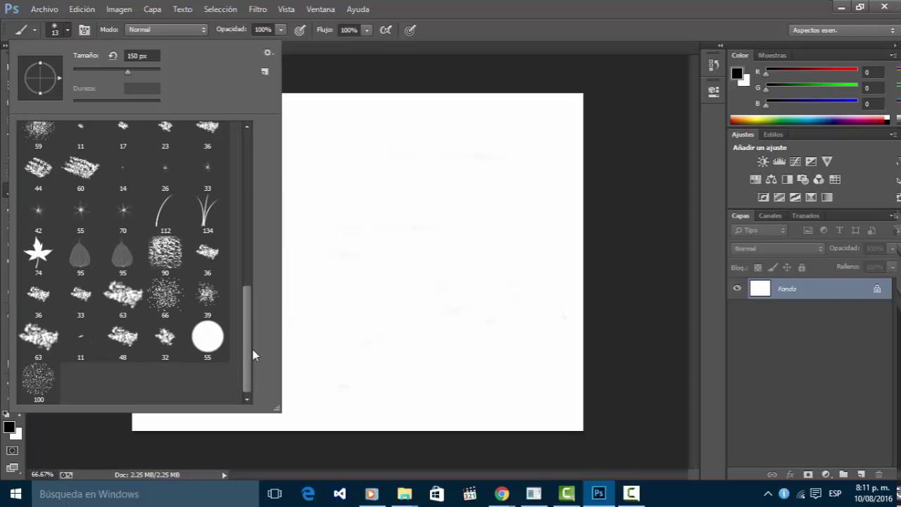Click the brush preset gear settings icon
The width and height of the screenshot is (901, 507).
[x=267, y=53]
